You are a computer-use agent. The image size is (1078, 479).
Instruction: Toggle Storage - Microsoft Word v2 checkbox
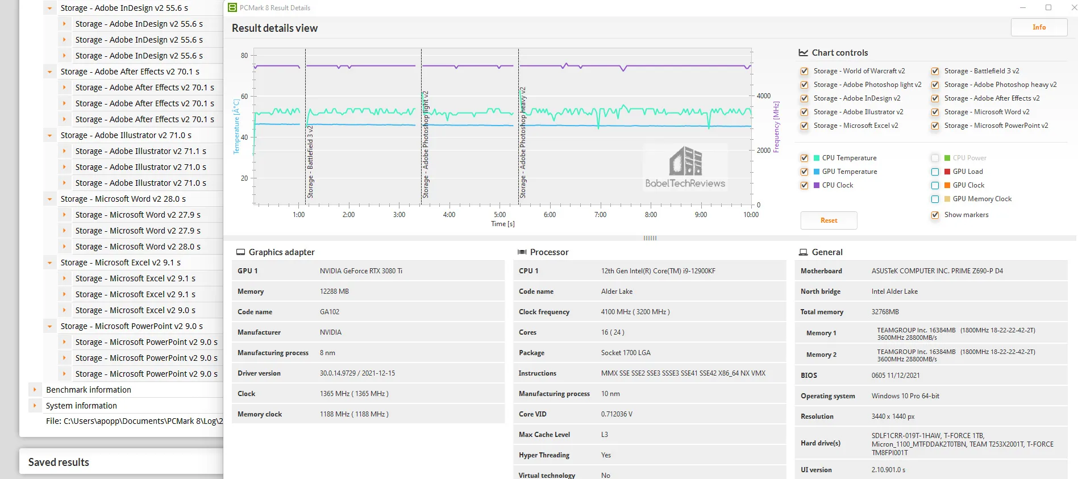(x=935, y=112)
